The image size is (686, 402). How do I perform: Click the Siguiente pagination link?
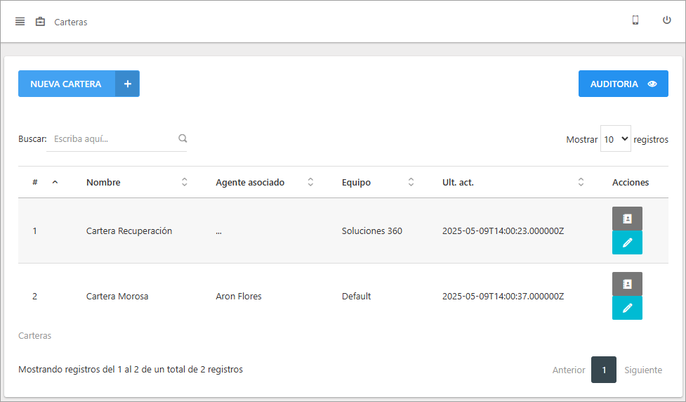tap(642, 370)
